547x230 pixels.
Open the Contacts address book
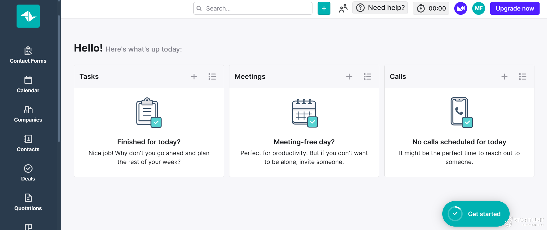pyautogui.click(x=28, y=143)
